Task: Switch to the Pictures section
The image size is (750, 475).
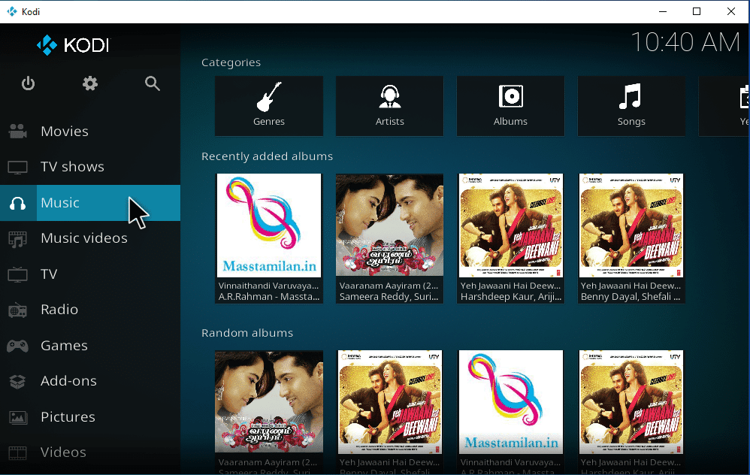Action: pyautogui.click(x=68, y=417)
